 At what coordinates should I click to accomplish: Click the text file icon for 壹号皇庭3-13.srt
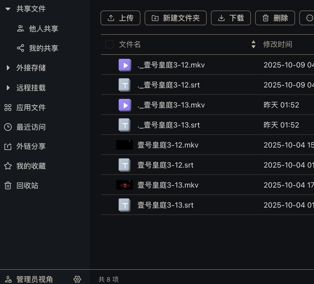click(x=125, y=205)
